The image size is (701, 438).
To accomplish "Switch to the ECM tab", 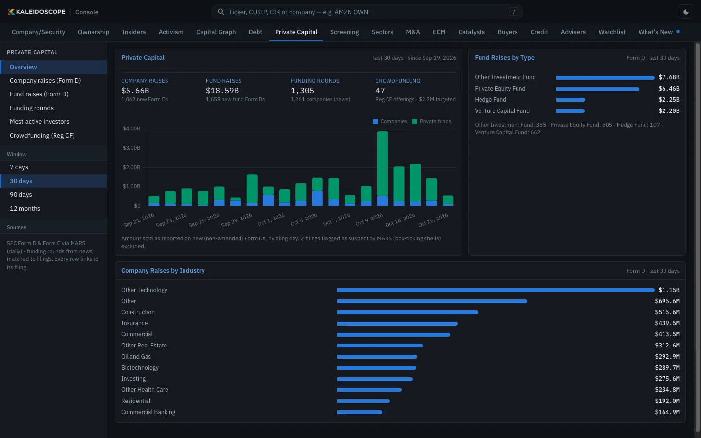I will pos(439,32).
